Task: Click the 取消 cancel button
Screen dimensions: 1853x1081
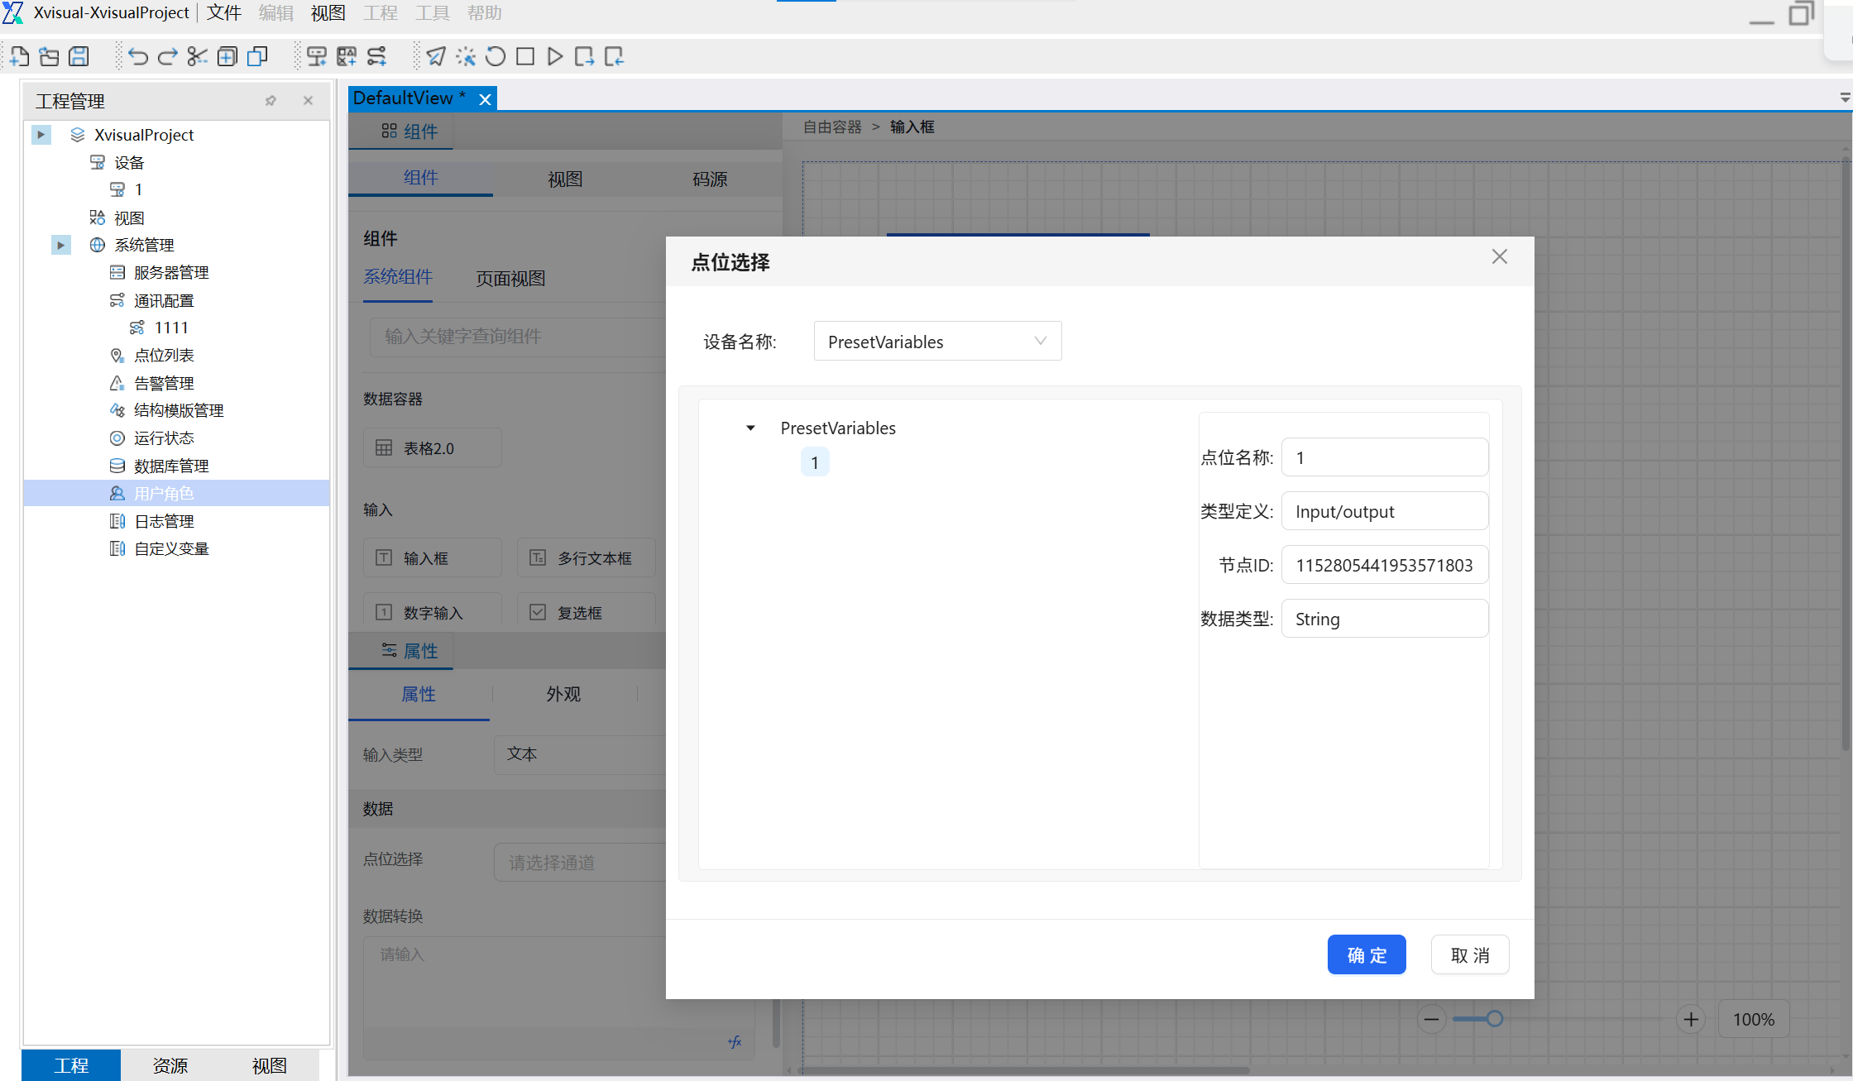Action: 1470,955
